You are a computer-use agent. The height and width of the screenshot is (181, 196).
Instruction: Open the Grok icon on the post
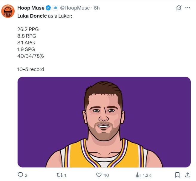click(x=179, y=8)
